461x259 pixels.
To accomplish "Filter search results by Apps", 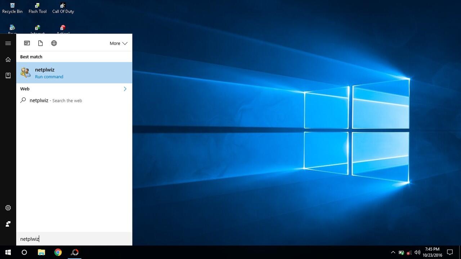I will click(x=27, y=43).
